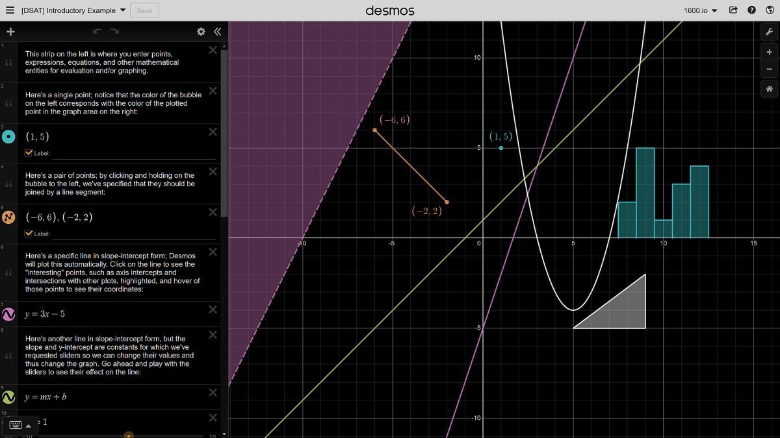Click the Add expression plus icon
The width and height of the screenshot is (780, 438).
10,30
